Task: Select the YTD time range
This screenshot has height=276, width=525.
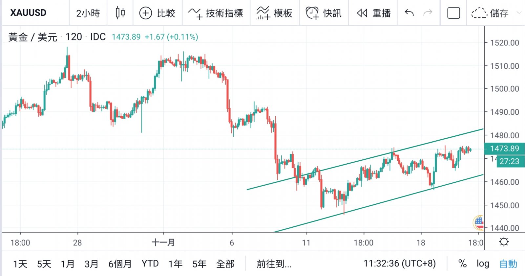Action: [150, 264]
